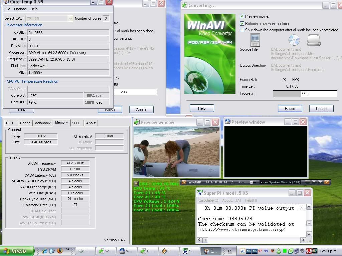Open Core Temp Options menu

pyautogui.click(x=20, y=9)
